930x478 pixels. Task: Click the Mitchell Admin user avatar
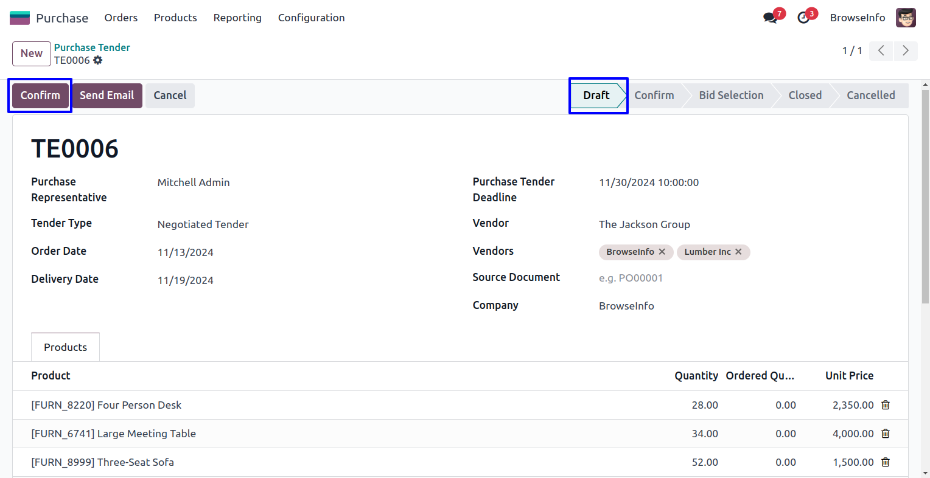click(x=906, y=18)
